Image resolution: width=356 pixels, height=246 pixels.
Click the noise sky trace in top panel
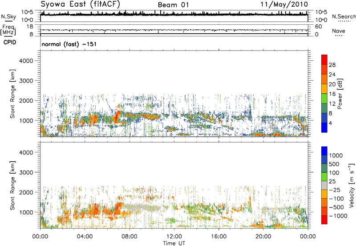click(174, 15)
